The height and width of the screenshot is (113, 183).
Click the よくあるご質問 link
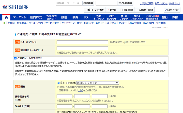click(x=147, y=3)
